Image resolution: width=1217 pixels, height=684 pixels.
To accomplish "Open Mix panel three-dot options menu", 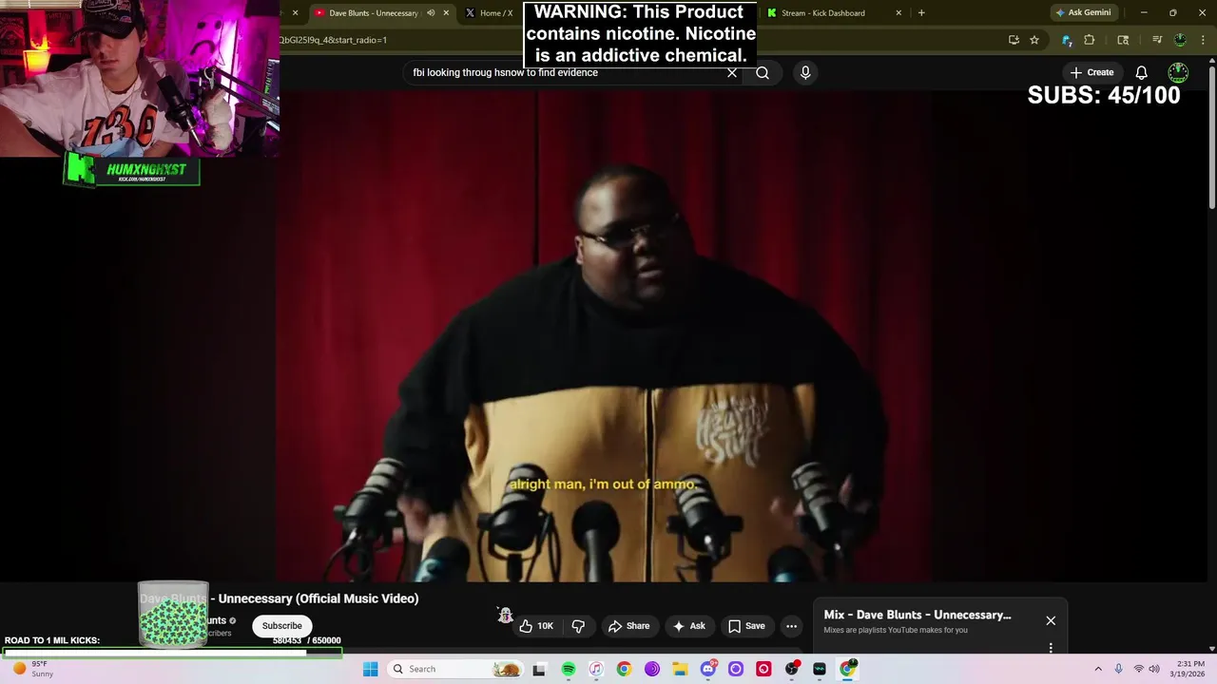I will click(x=1051, y=648).
